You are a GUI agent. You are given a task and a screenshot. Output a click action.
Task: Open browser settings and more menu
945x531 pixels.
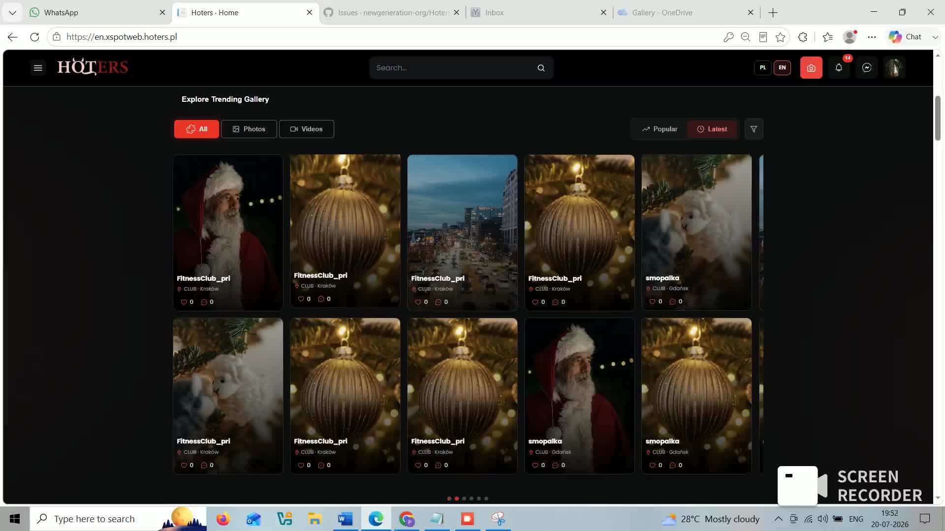pos(872,37)
